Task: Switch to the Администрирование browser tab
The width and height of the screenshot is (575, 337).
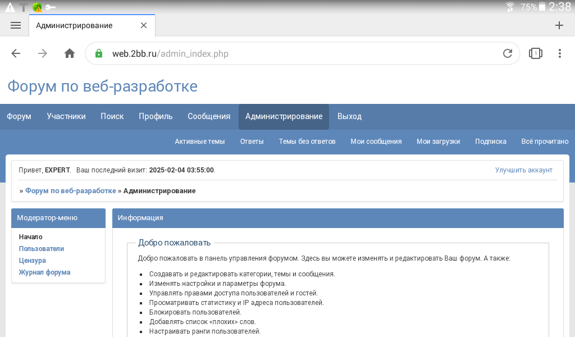Action: [x=92, y=25]
